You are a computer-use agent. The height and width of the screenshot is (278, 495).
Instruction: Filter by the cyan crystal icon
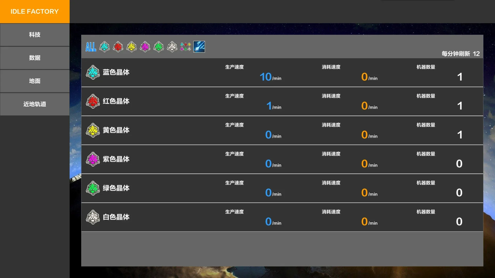pyautogui.click(x=104, y=47)
